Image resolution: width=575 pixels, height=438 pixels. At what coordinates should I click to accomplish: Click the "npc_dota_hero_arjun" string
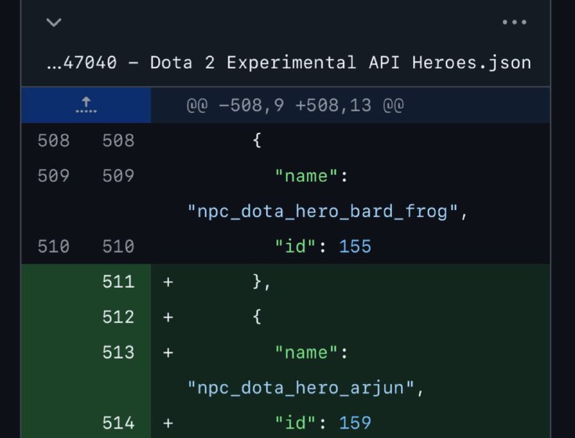(302, 388)
